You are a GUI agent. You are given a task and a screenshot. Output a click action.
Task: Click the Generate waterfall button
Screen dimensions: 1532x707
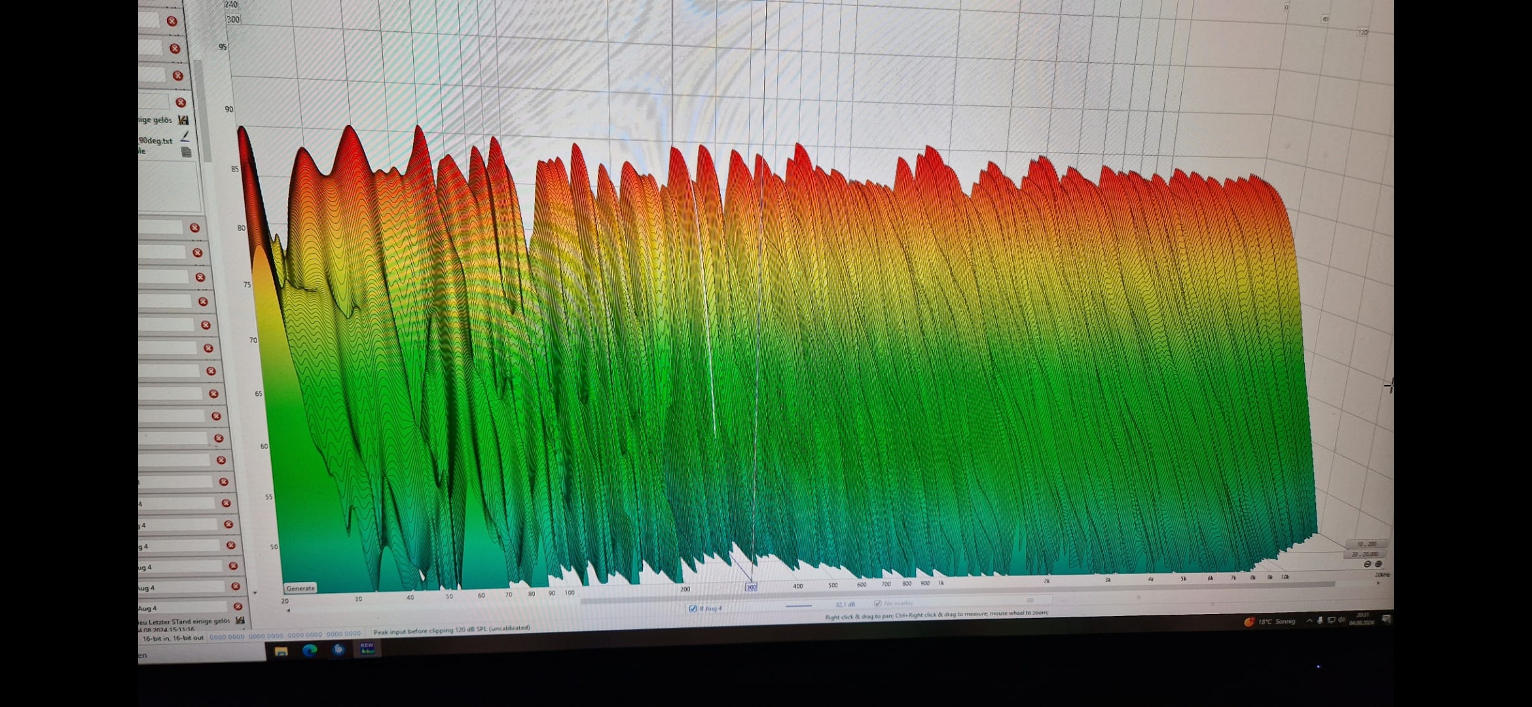tap(301, 588)
